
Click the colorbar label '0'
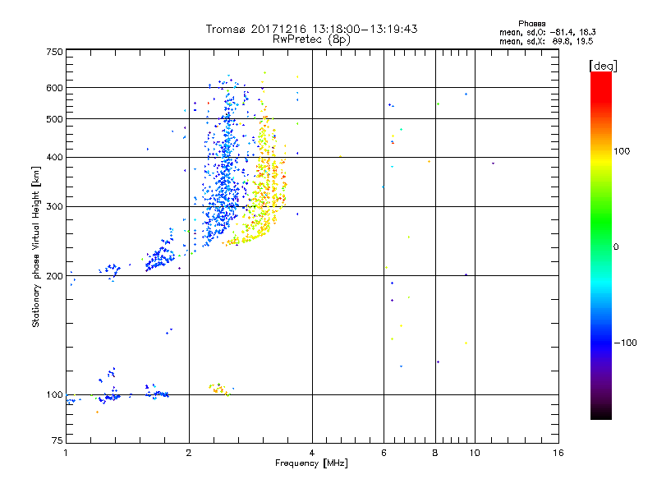pyautogui.click(x=616, y=247)
